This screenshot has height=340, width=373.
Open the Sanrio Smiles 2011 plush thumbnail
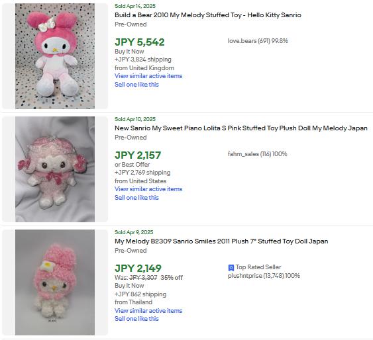point(55,282)
